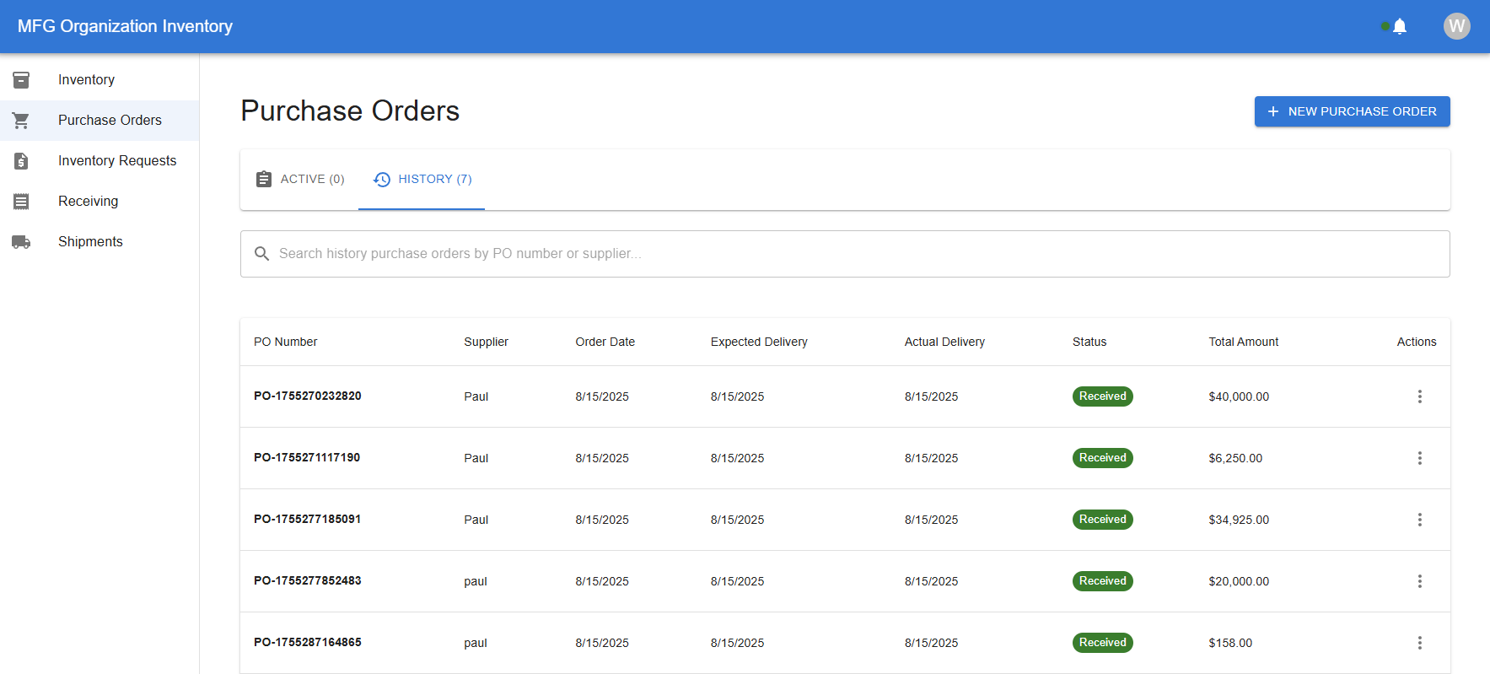Expand actions menu for PO-1755277185091
This screenshot has width=1490, height=674.
[x=1419, y=520]
